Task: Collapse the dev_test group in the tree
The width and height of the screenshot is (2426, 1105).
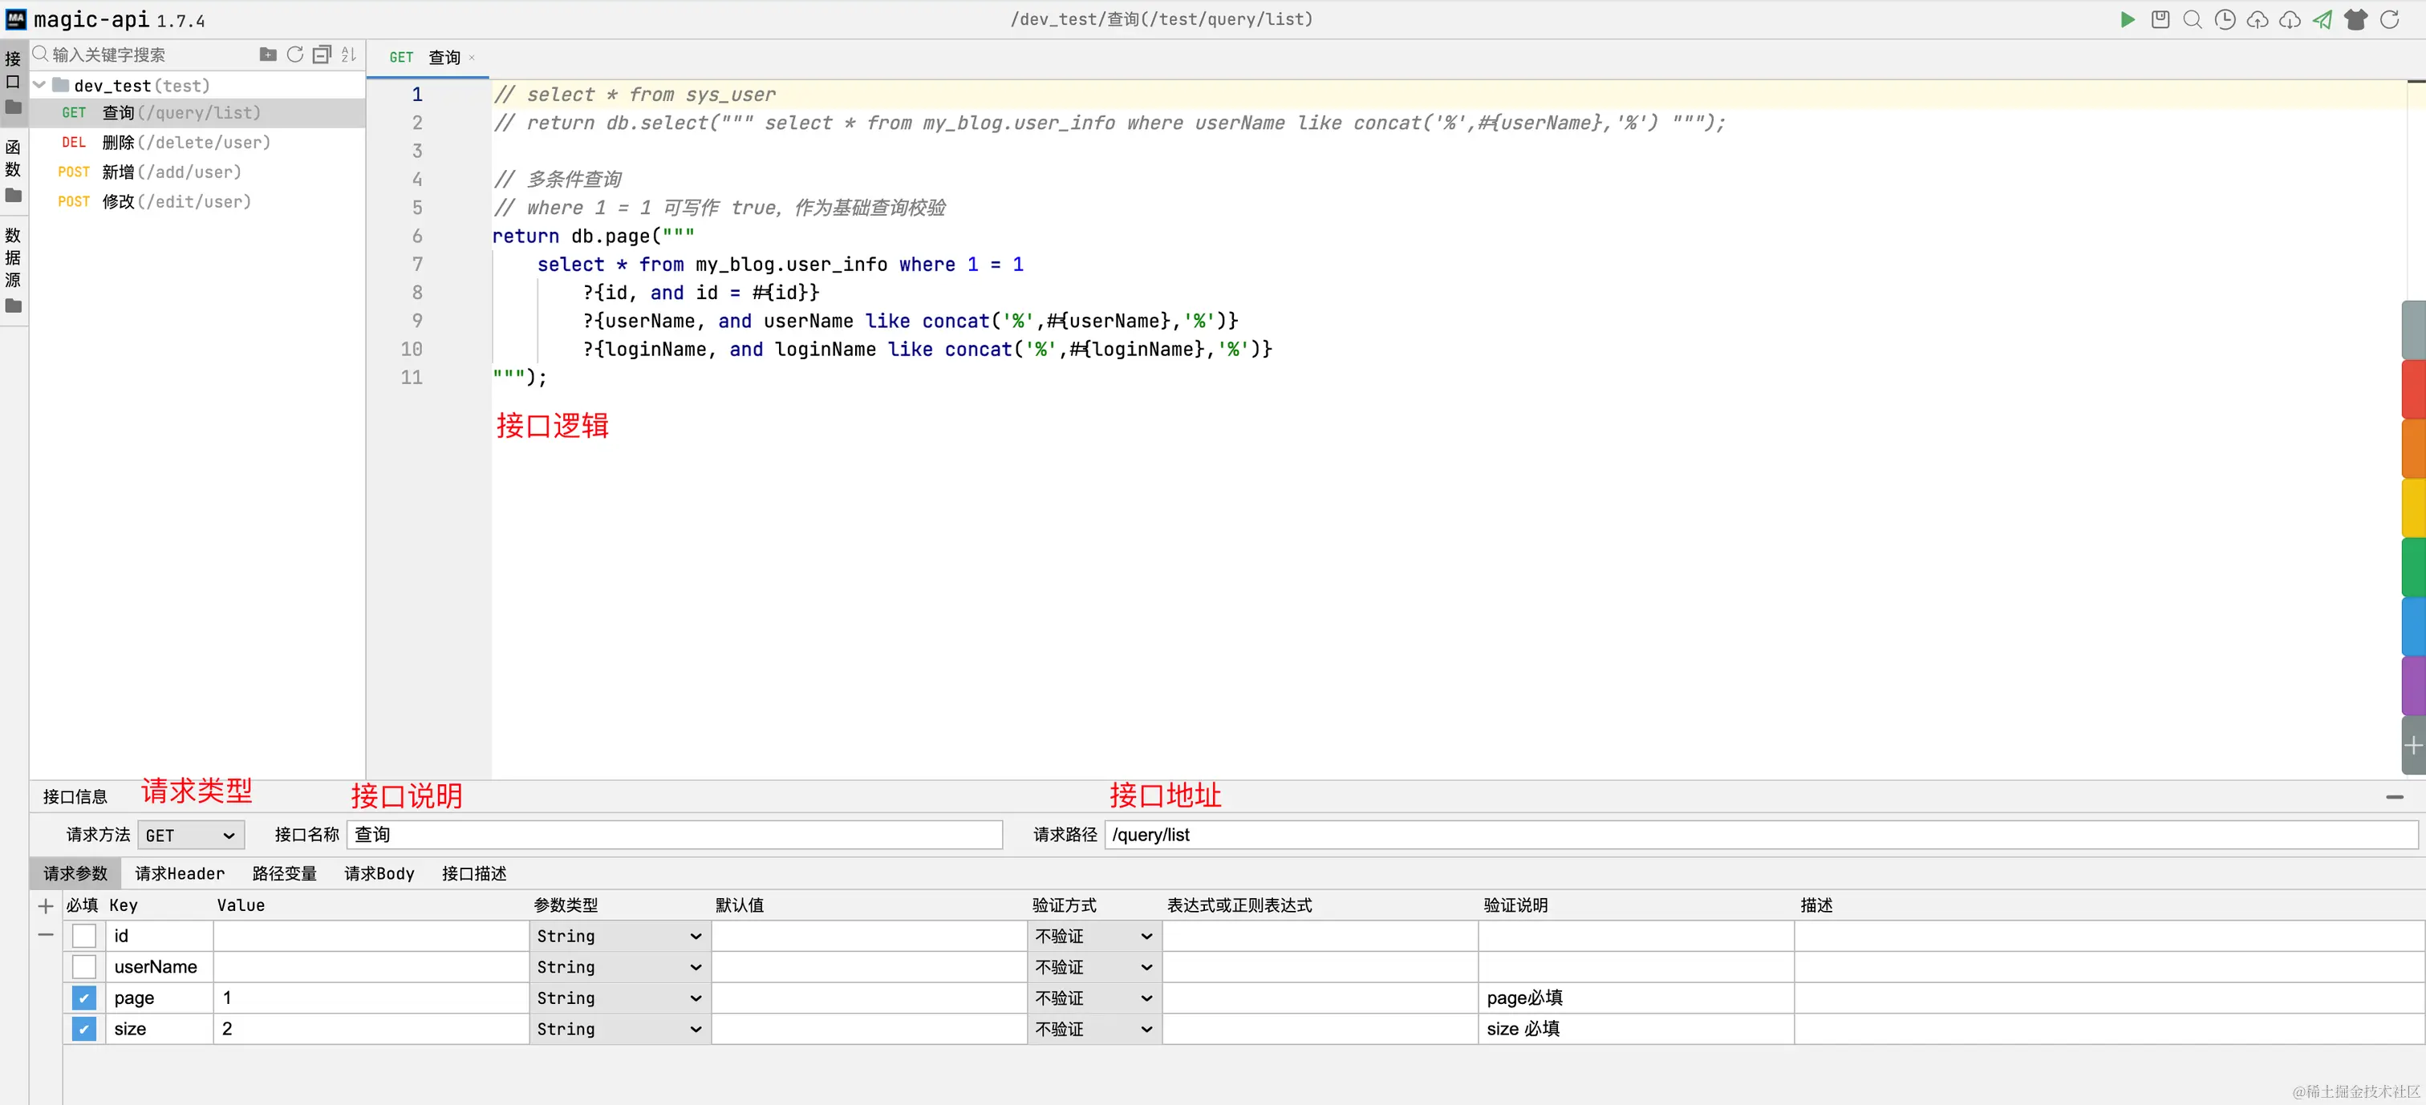Action: [x=39, y=85]
